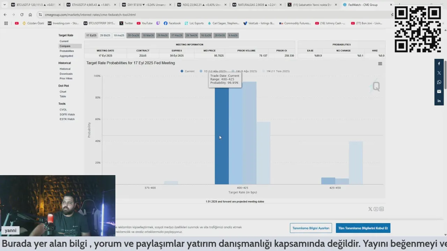Reload the current page

(22, 15)
